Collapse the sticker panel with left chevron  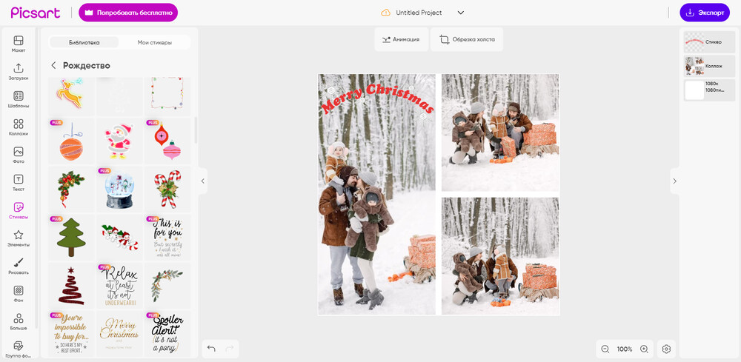pyautogui.click(x=203, y=181)
